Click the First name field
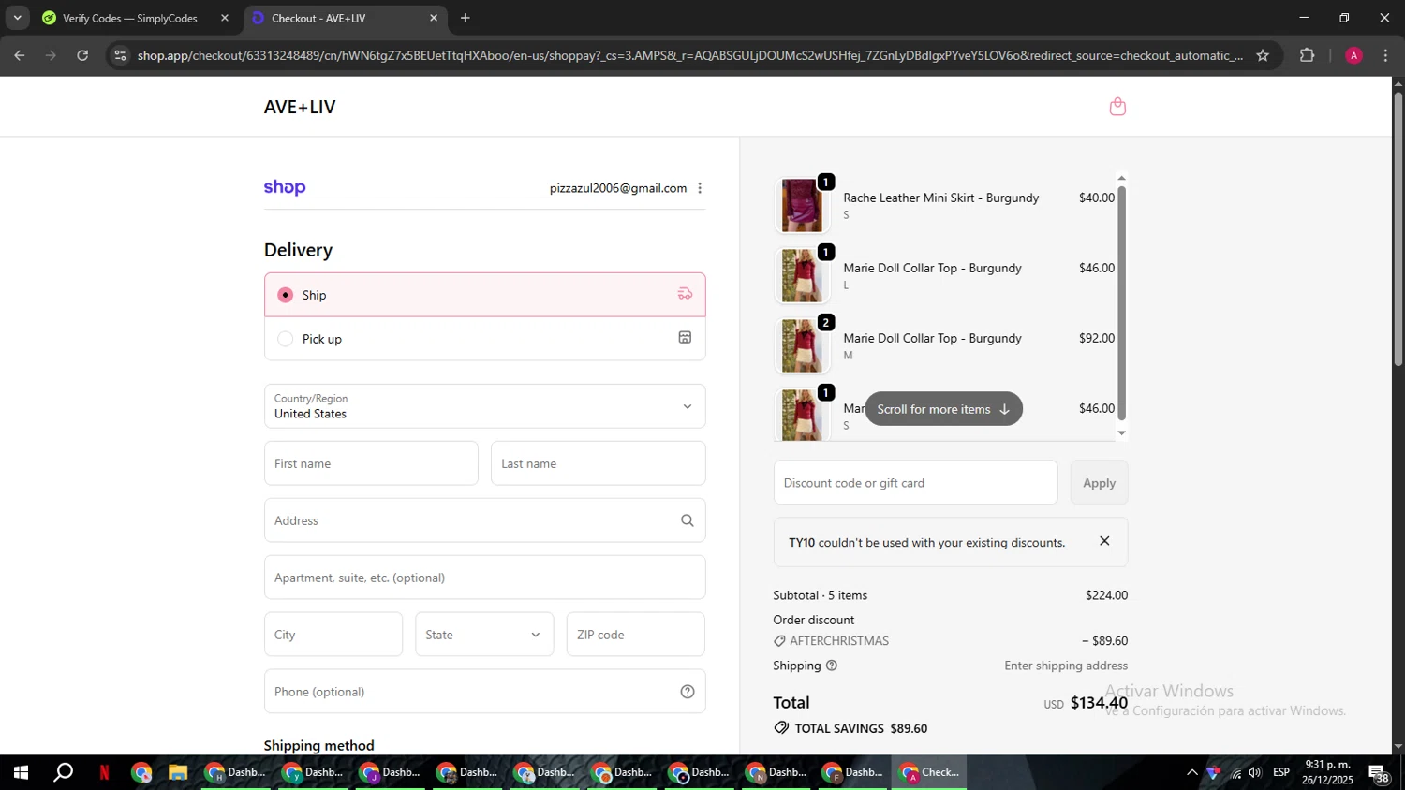 371,463
